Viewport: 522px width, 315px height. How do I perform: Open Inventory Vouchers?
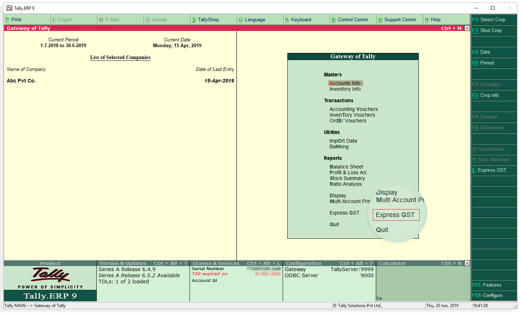352,115
